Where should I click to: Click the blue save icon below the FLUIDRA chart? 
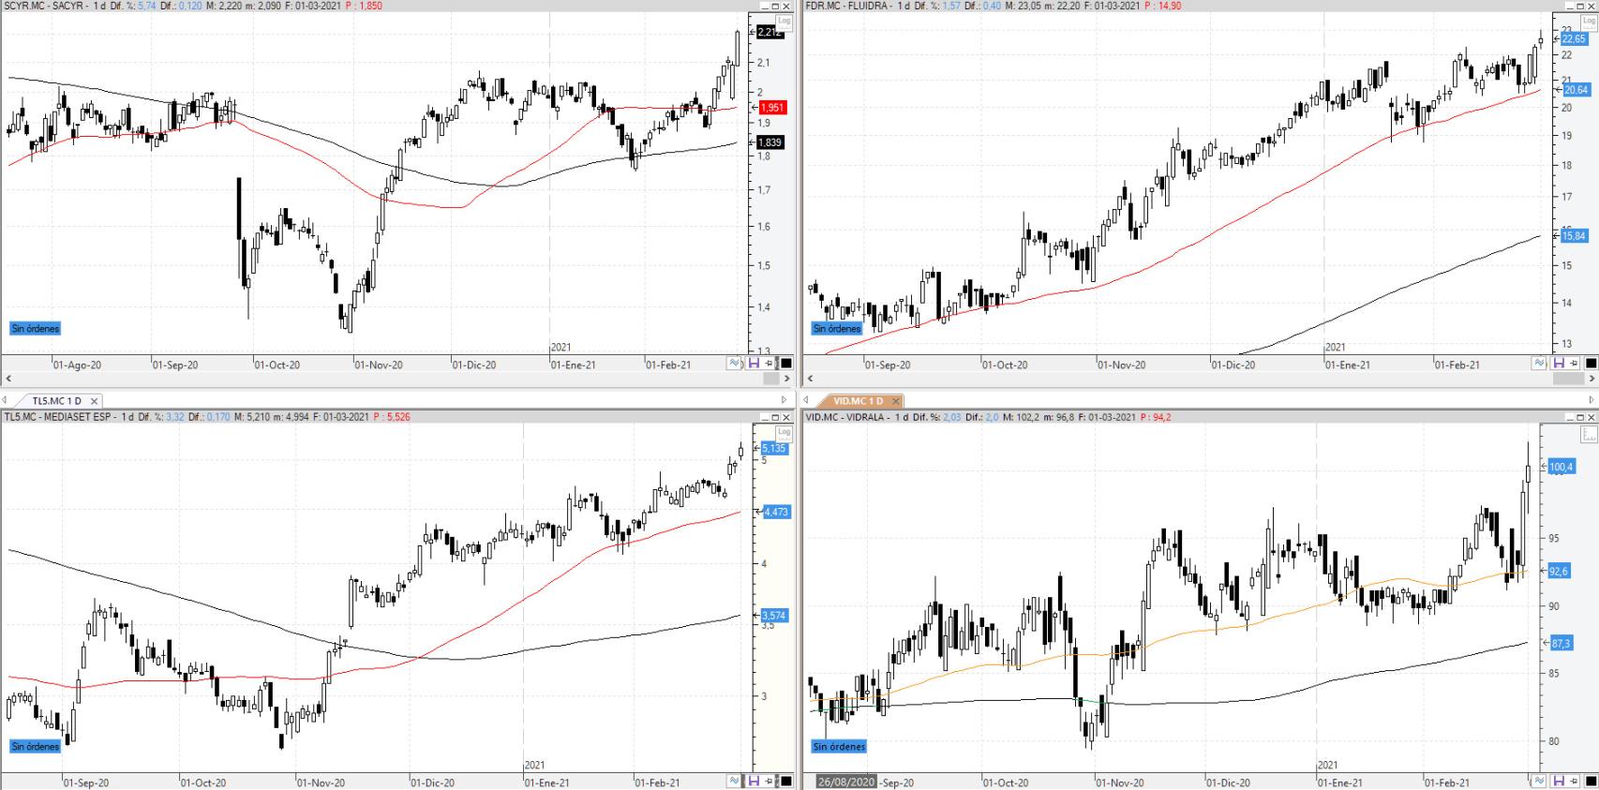1558,364
